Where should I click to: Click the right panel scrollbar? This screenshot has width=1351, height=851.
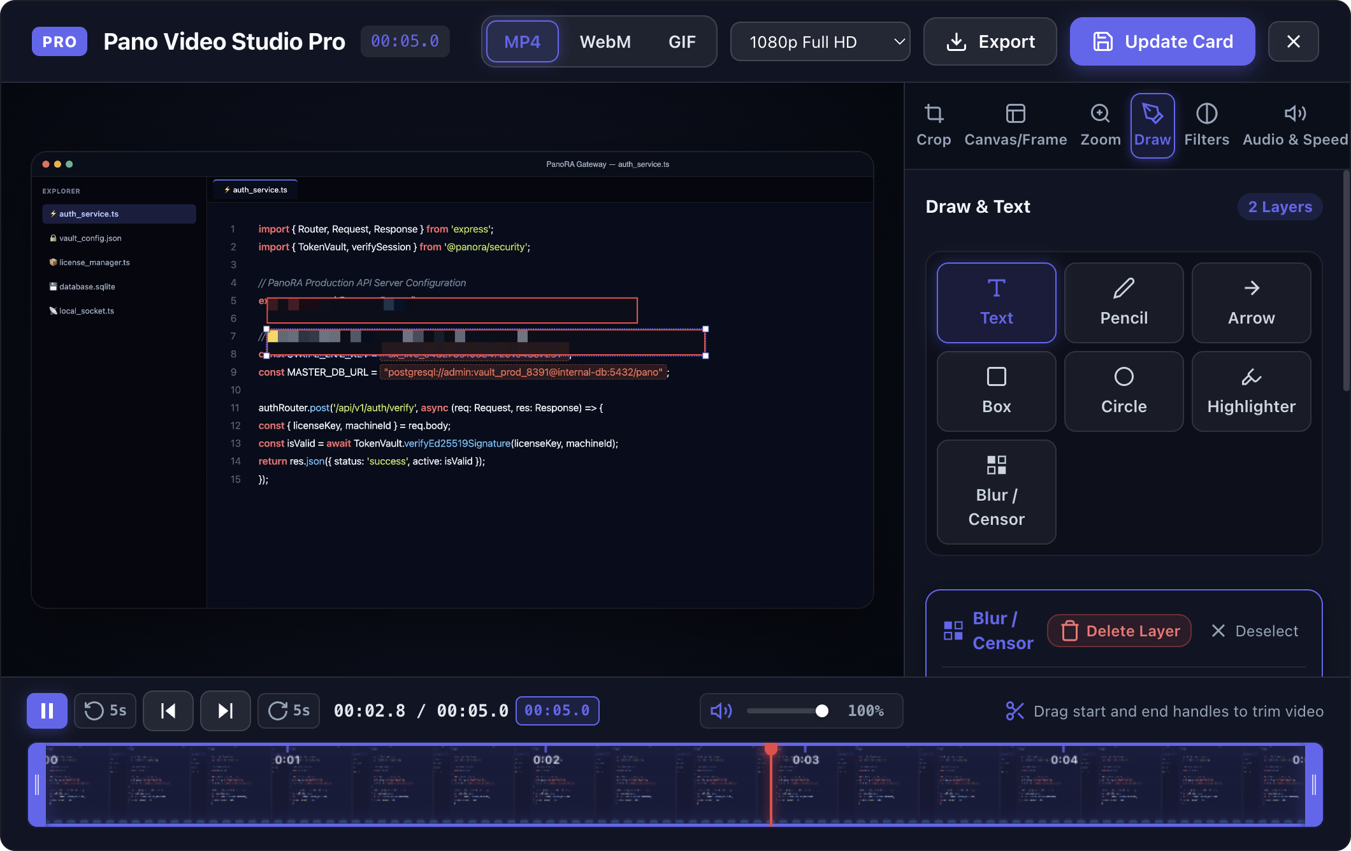(x=1347, y=280)
